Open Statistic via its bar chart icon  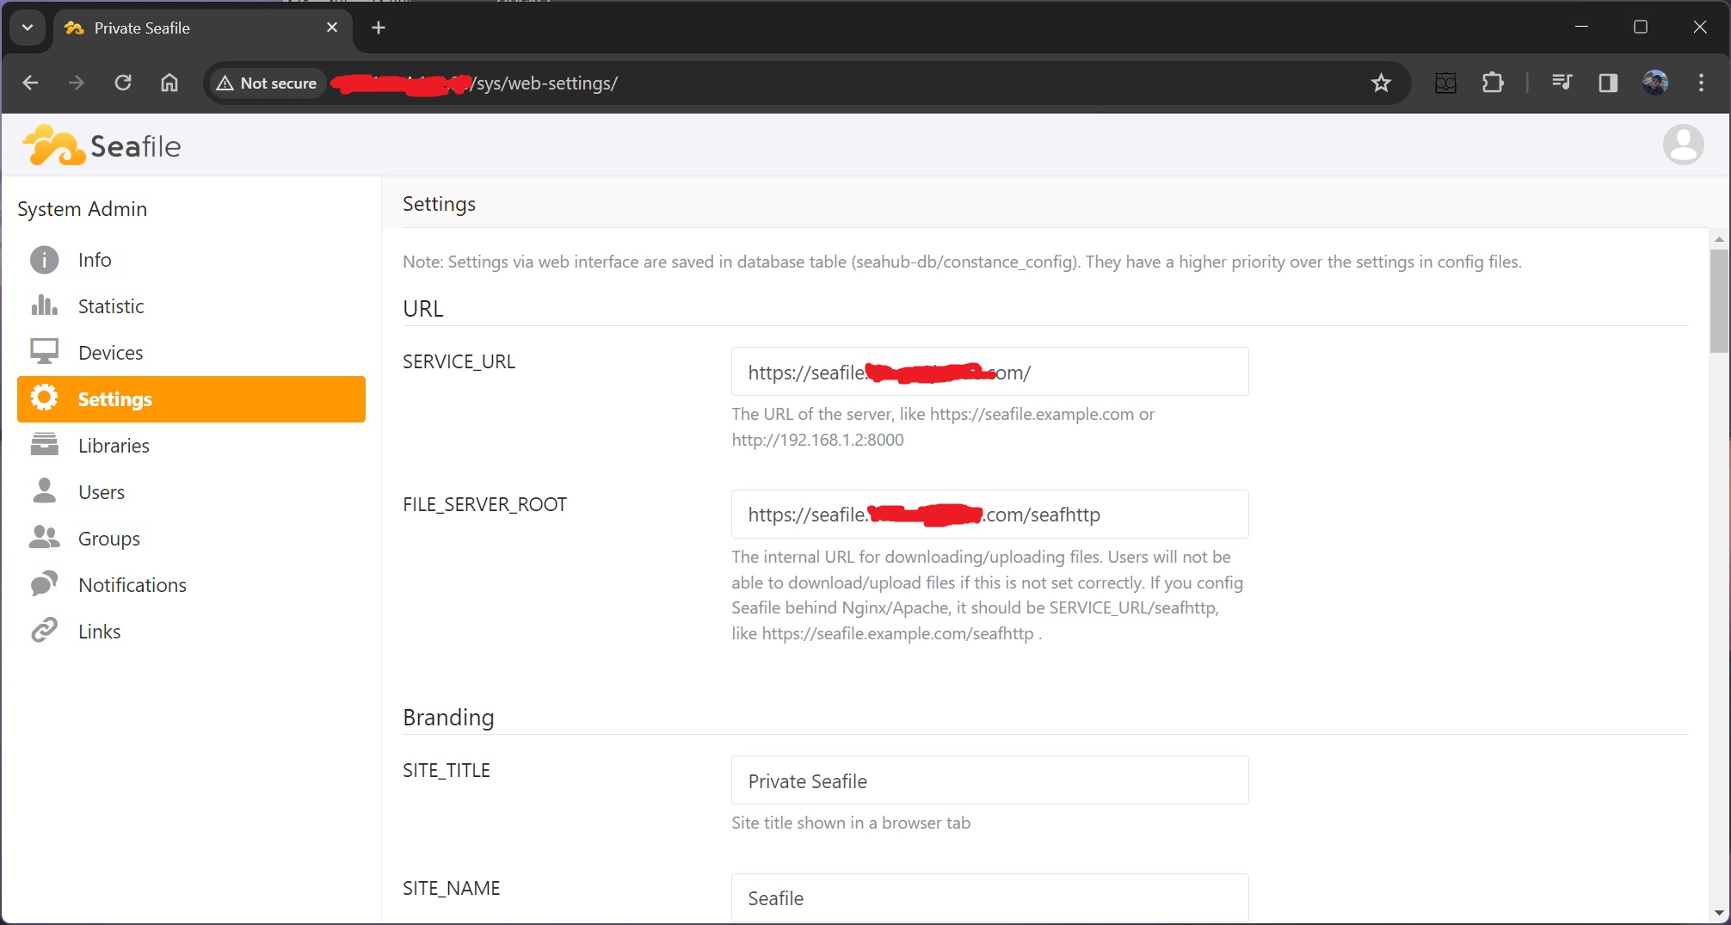(44, 305)
